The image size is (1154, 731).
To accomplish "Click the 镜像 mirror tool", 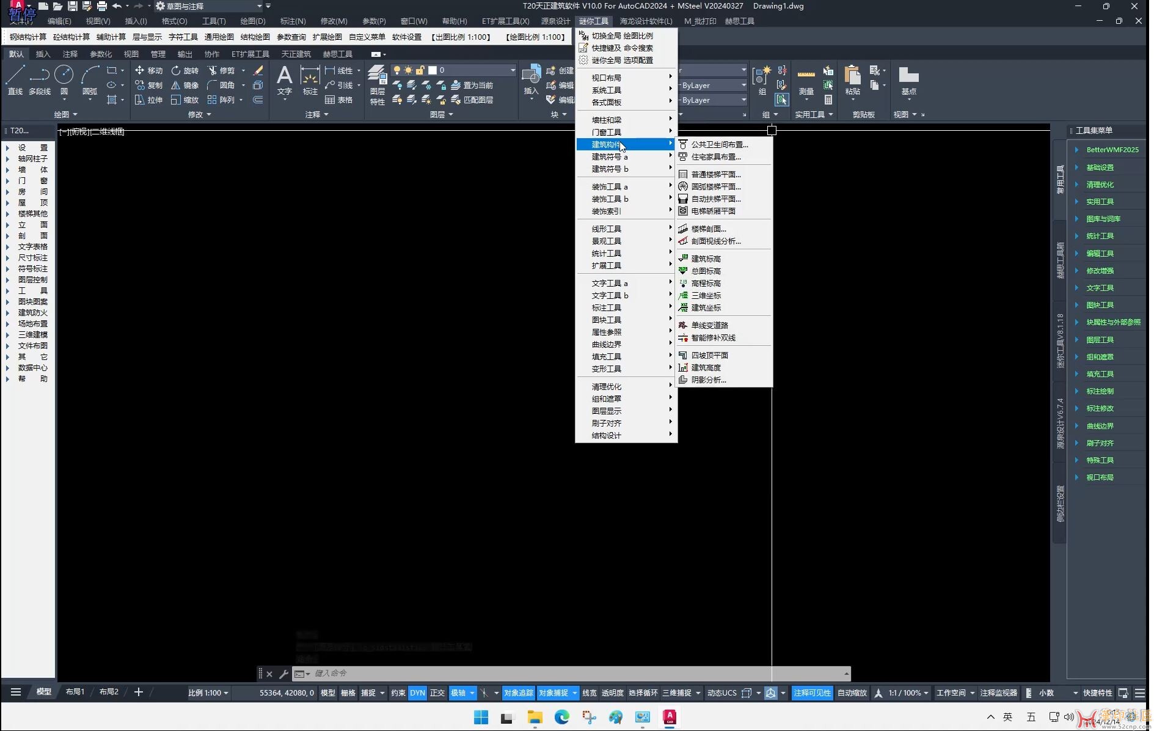I will click(185, 85).
